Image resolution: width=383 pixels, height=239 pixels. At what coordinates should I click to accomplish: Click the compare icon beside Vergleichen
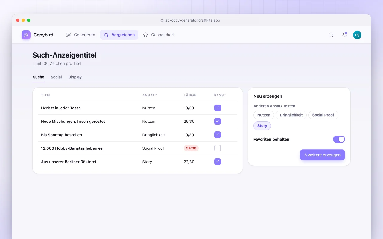106,35
